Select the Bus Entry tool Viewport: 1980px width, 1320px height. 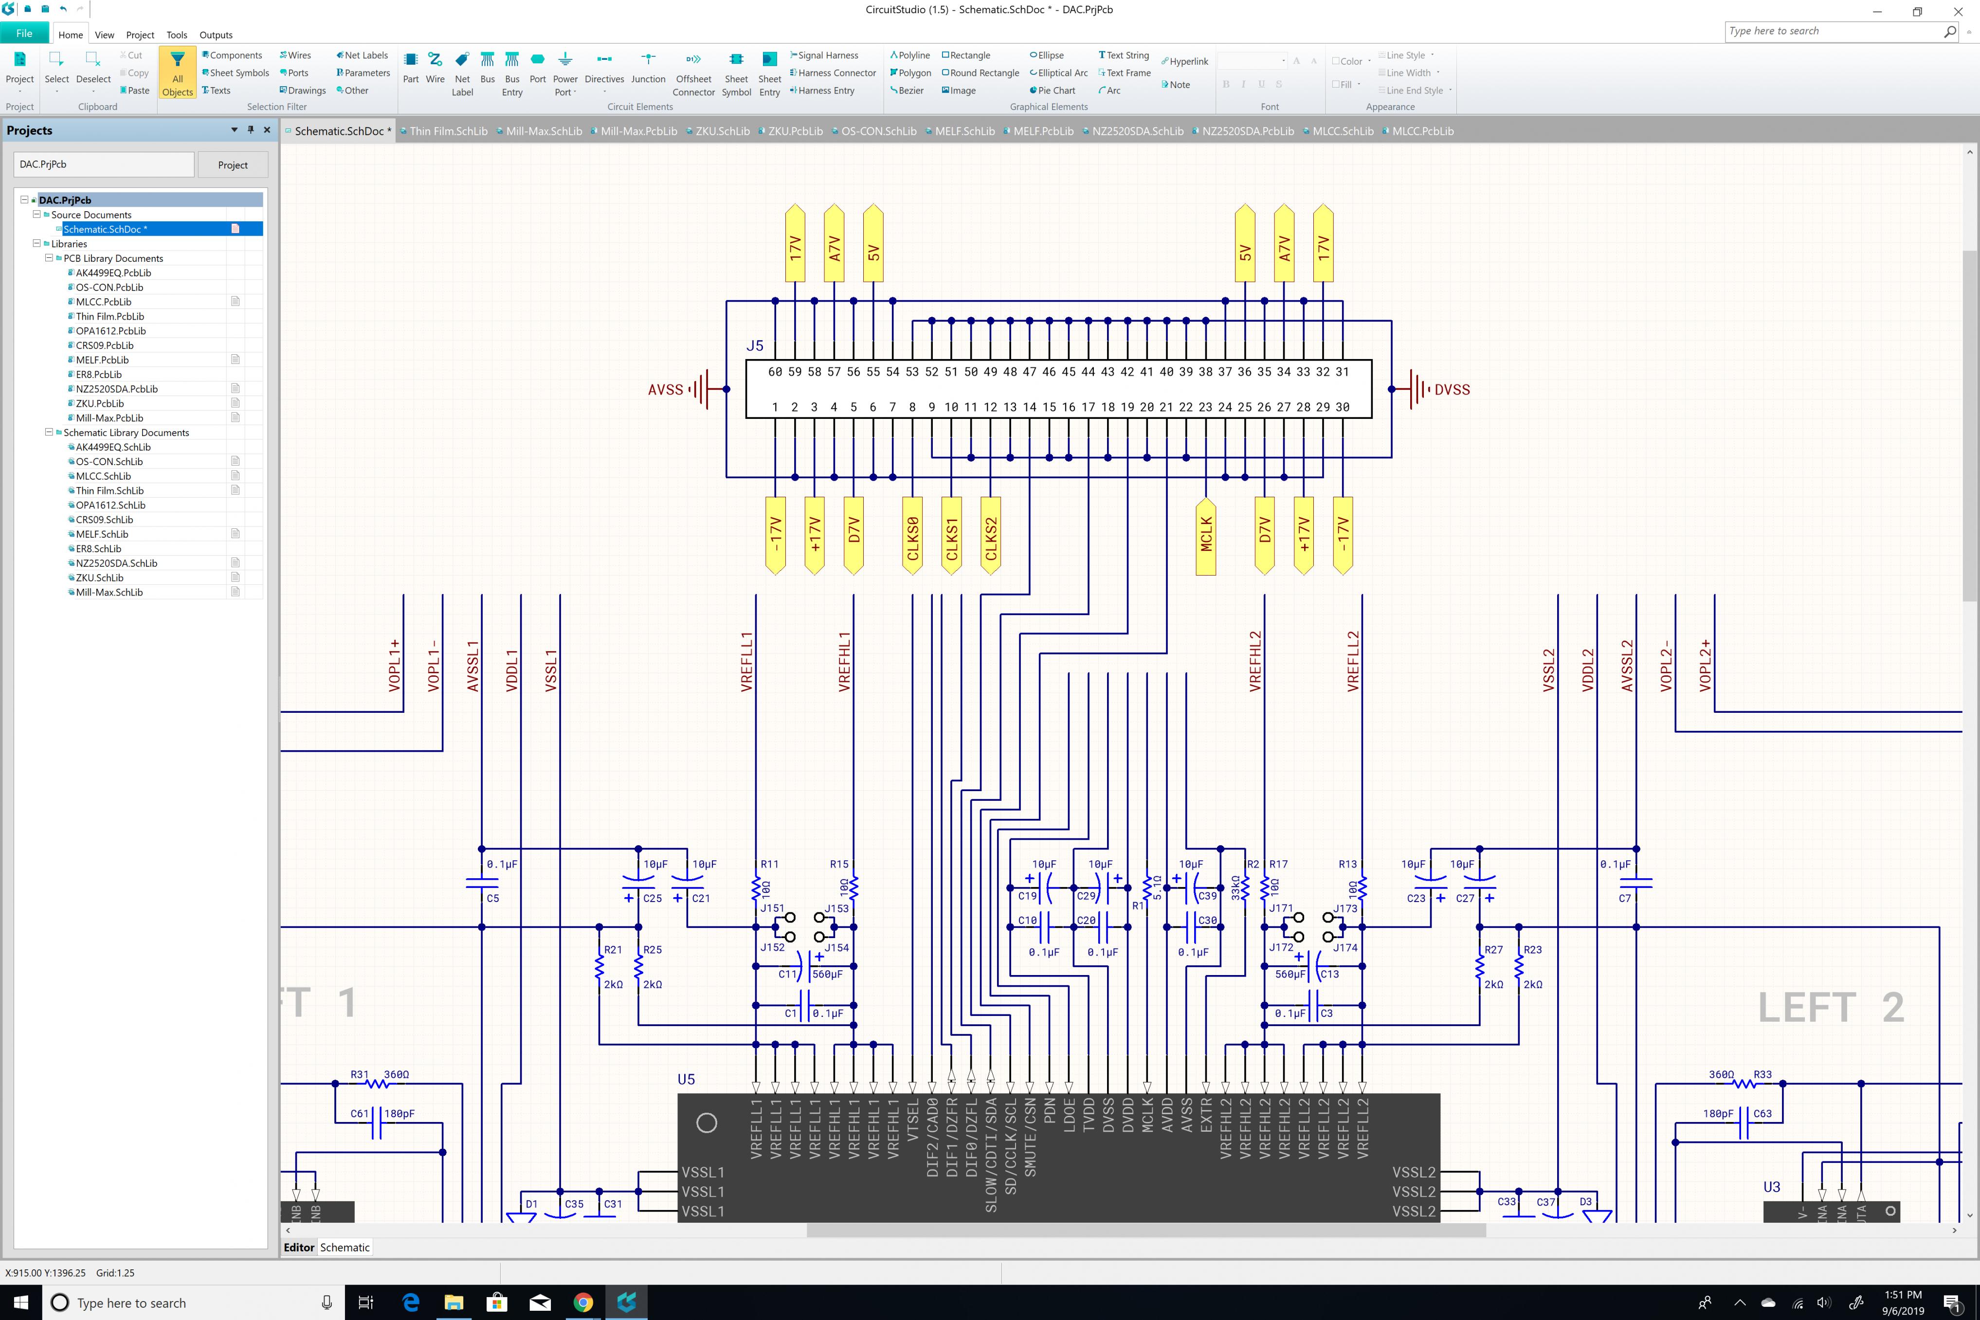(512, 74)
